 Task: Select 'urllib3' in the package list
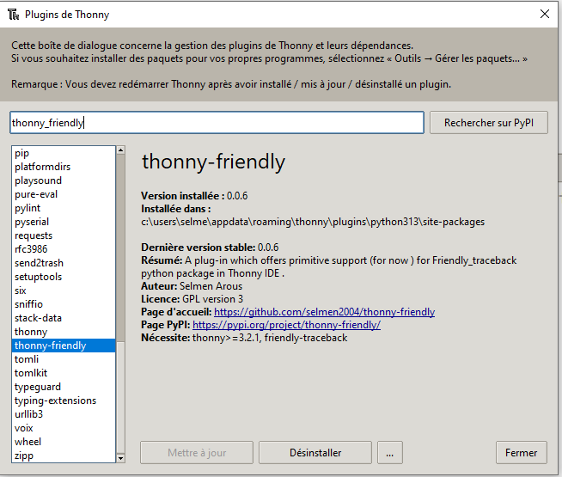click(x=64, y=414)
